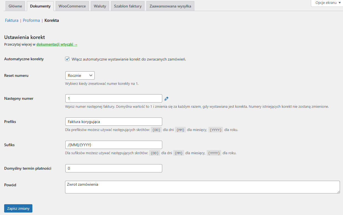Open the Faktura settings subsection link
The image size is (343, 215).
pos(12,20)
